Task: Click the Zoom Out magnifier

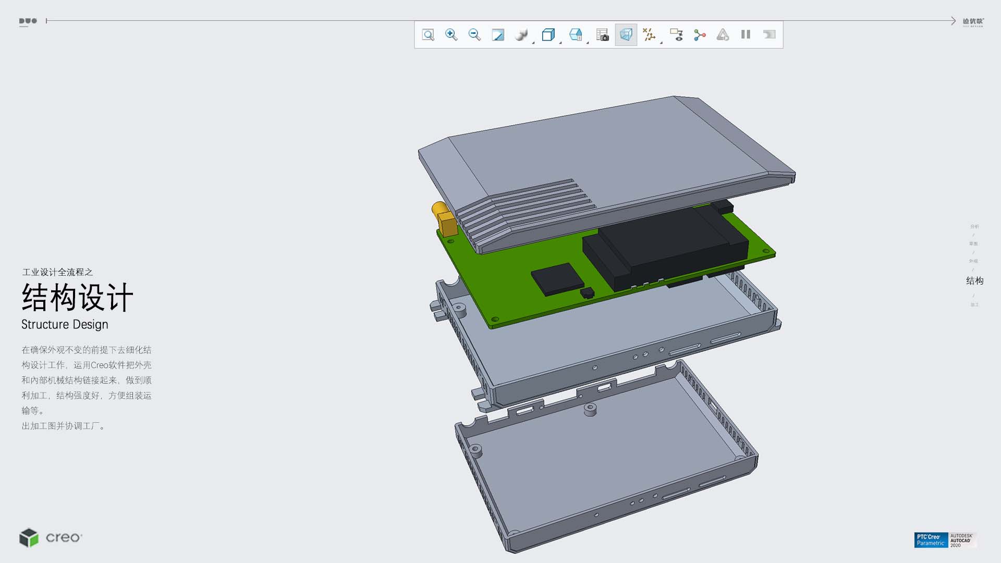Action: click(x=474, y=35)
